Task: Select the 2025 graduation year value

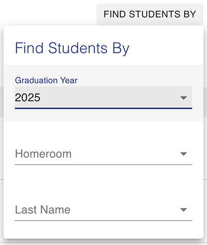Action: coord(27,98)
